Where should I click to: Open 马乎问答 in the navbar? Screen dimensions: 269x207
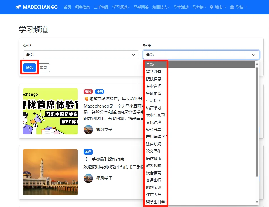[x=141, y=7]
